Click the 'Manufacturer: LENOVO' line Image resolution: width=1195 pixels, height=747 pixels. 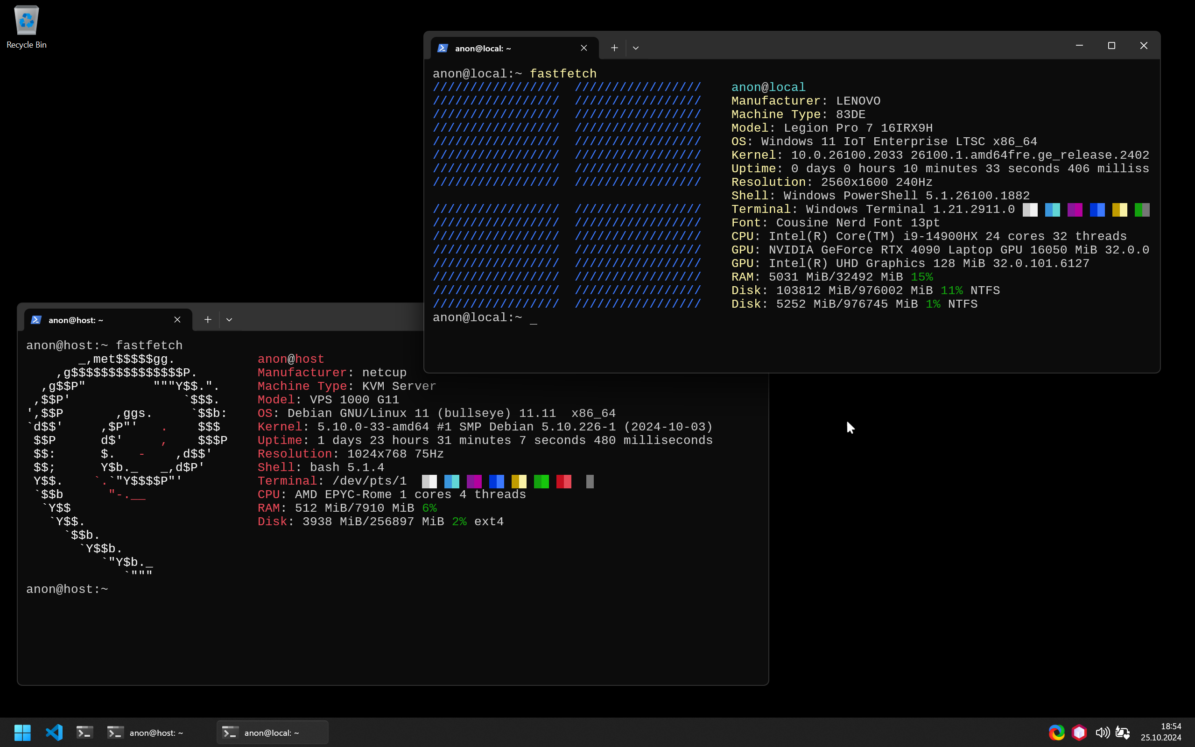[x=805, y=101]
